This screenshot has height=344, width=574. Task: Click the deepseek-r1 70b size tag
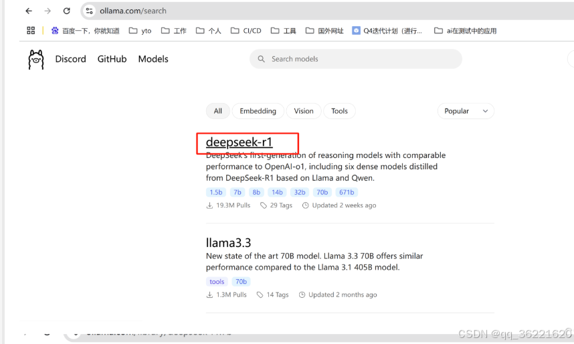322,192
